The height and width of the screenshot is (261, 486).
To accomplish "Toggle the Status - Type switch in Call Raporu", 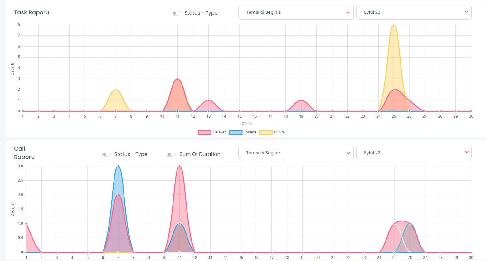I will pos(106,154).
